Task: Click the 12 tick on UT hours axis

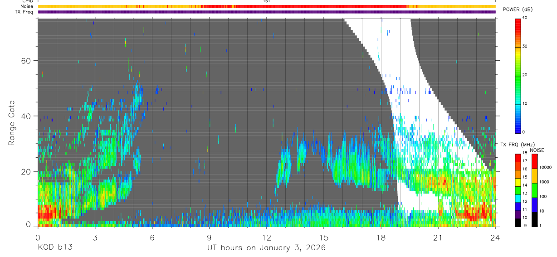Action: click(266, 237)
